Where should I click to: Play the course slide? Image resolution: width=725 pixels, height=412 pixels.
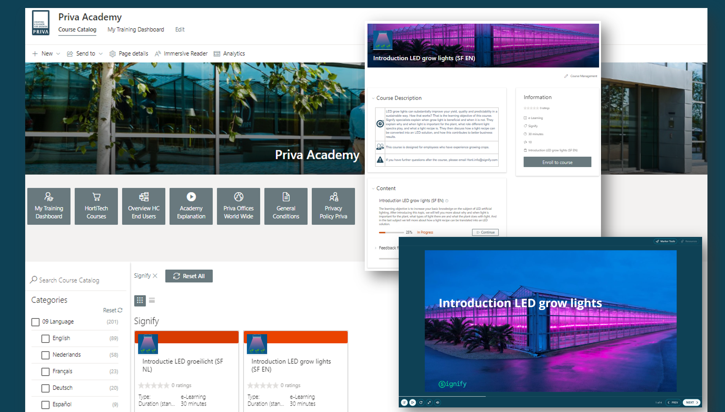pos(412,402)
